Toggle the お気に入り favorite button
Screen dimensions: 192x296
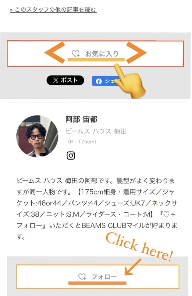tap(95, 54)
